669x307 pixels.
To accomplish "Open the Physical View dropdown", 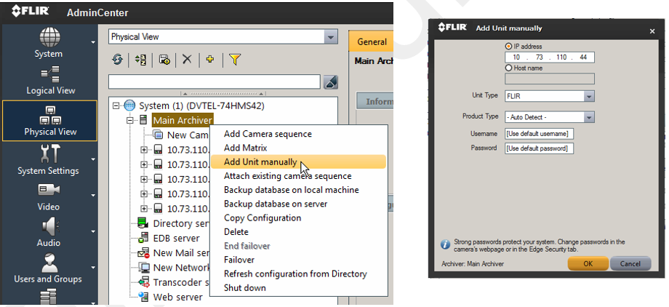I will coord(331,36).
